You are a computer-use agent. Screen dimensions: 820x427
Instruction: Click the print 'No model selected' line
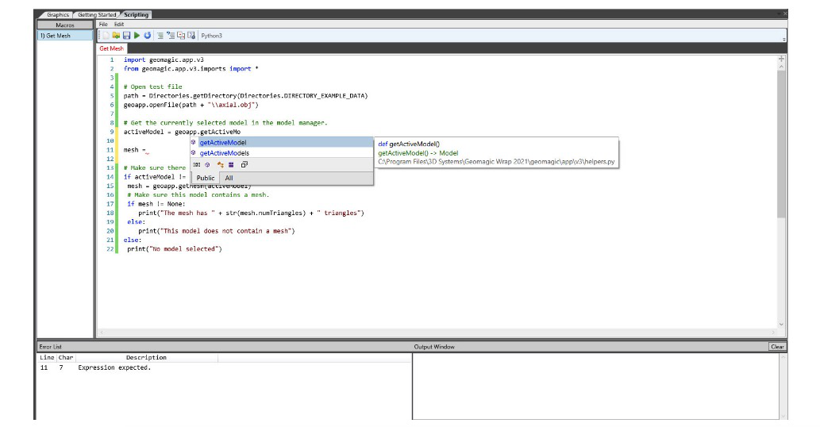point(174,248)
